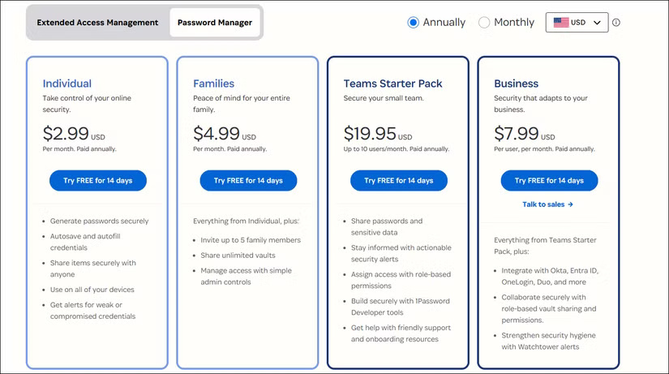Try Families plan FREE for 14 days
Screen dimensions: 669x374
point(248,180)
